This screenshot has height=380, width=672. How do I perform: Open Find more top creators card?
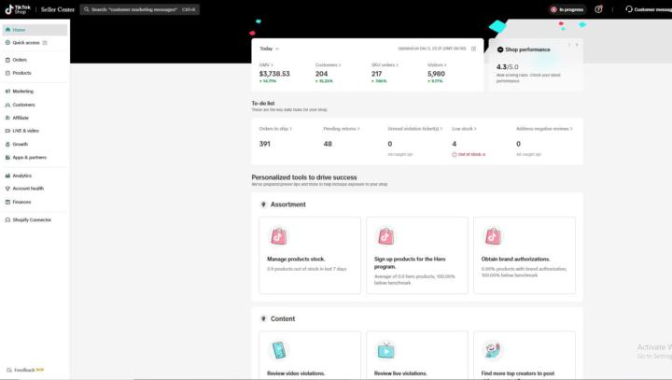click(x=525, y=355)
